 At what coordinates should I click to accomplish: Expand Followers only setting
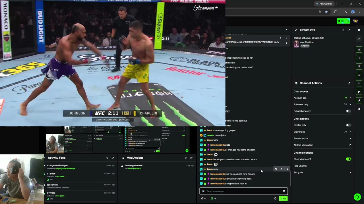click(x=322, y=105)
